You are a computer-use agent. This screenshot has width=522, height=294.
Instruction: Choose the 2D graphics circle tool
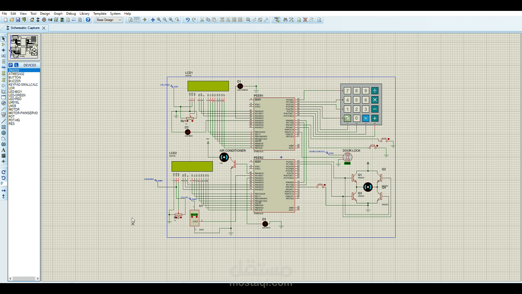pos(4,133)
